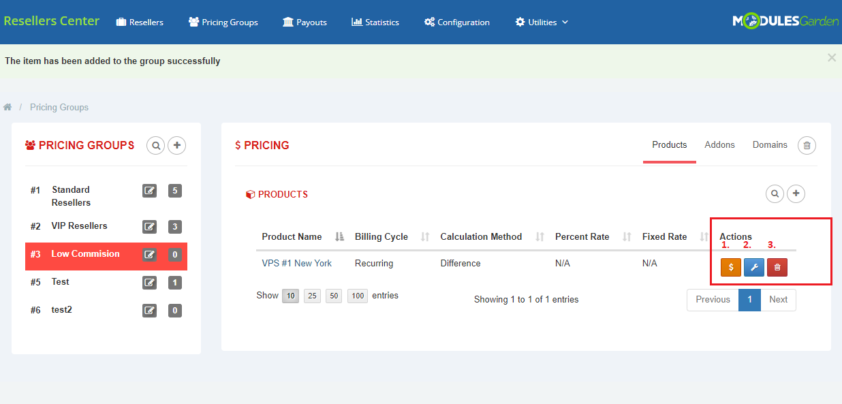Click the Next pagination button
This screenshot has width=842, height=404.
(x=778, y=300)
